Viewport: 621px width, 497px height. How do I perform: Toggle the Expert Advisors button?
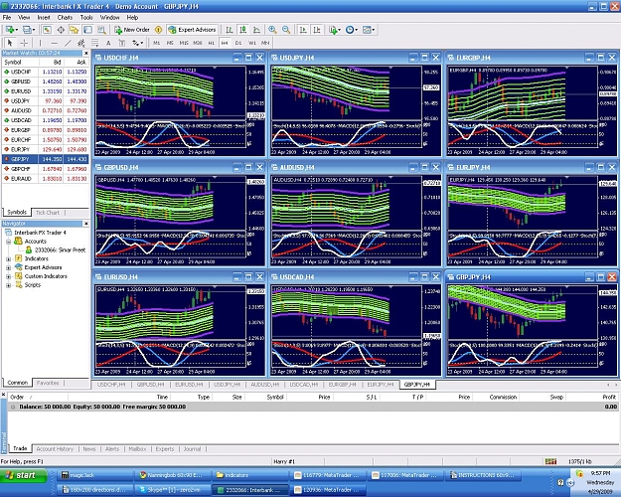pos(192,30)
